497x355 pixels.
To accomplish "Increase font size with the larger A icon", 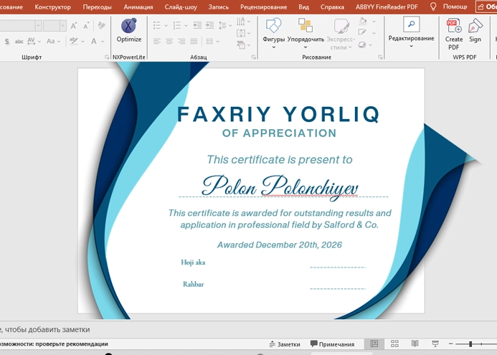I will point(74,26).
